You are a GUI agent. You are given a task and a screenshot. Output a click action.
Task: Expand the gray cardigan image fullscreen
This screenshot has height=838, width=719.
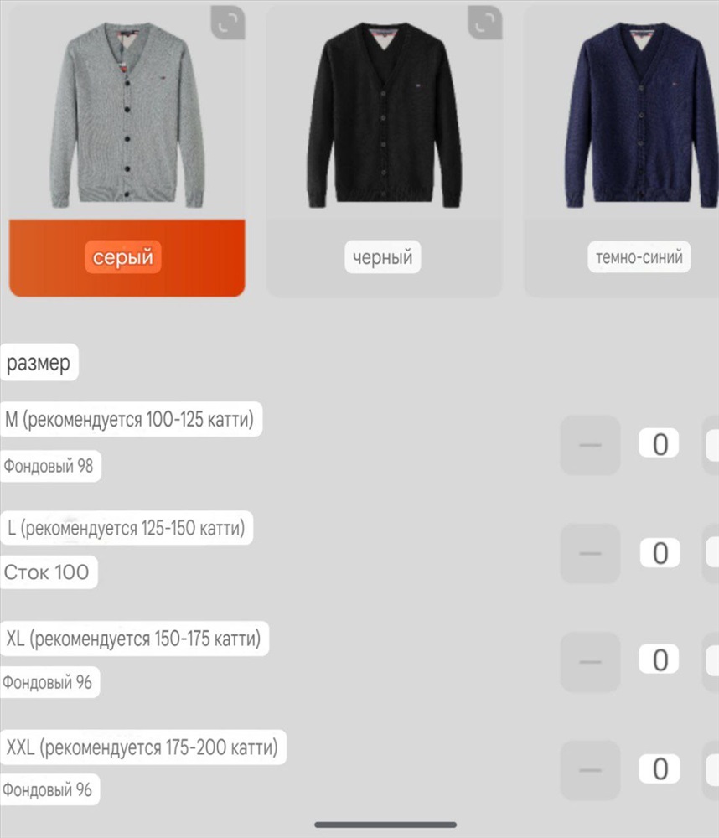[x=228, y=23]
